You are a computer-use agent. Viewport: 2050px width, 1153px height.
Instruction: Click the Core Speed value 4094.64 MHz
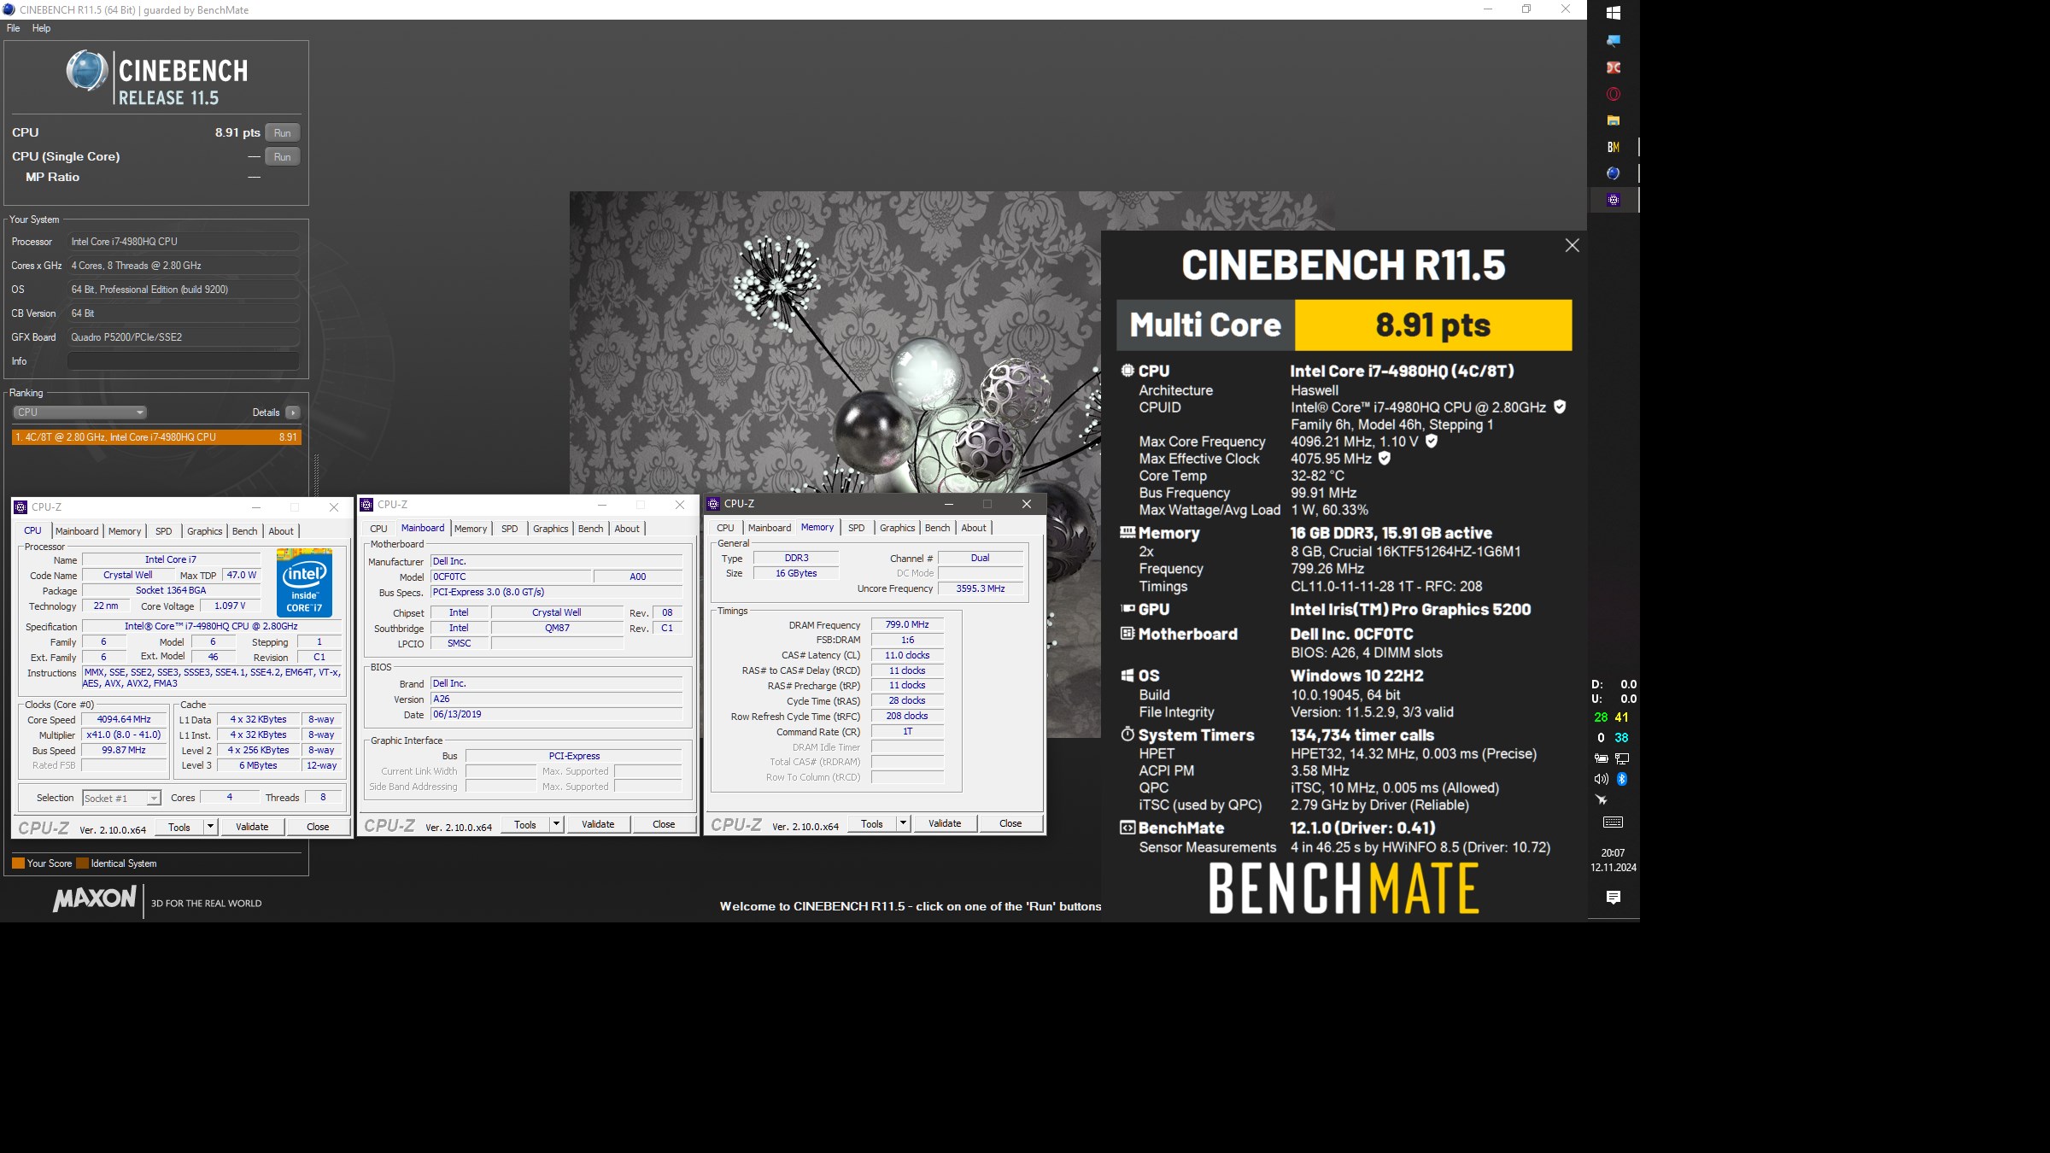[124, 719]
